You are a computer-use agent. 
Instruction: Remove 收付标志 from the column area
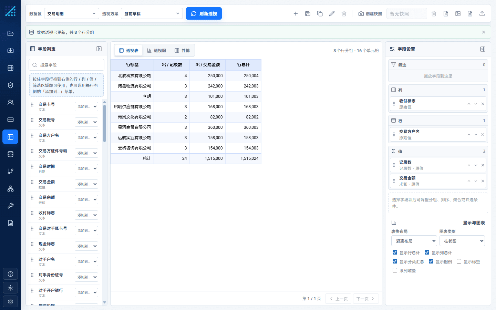coord(483,104)
